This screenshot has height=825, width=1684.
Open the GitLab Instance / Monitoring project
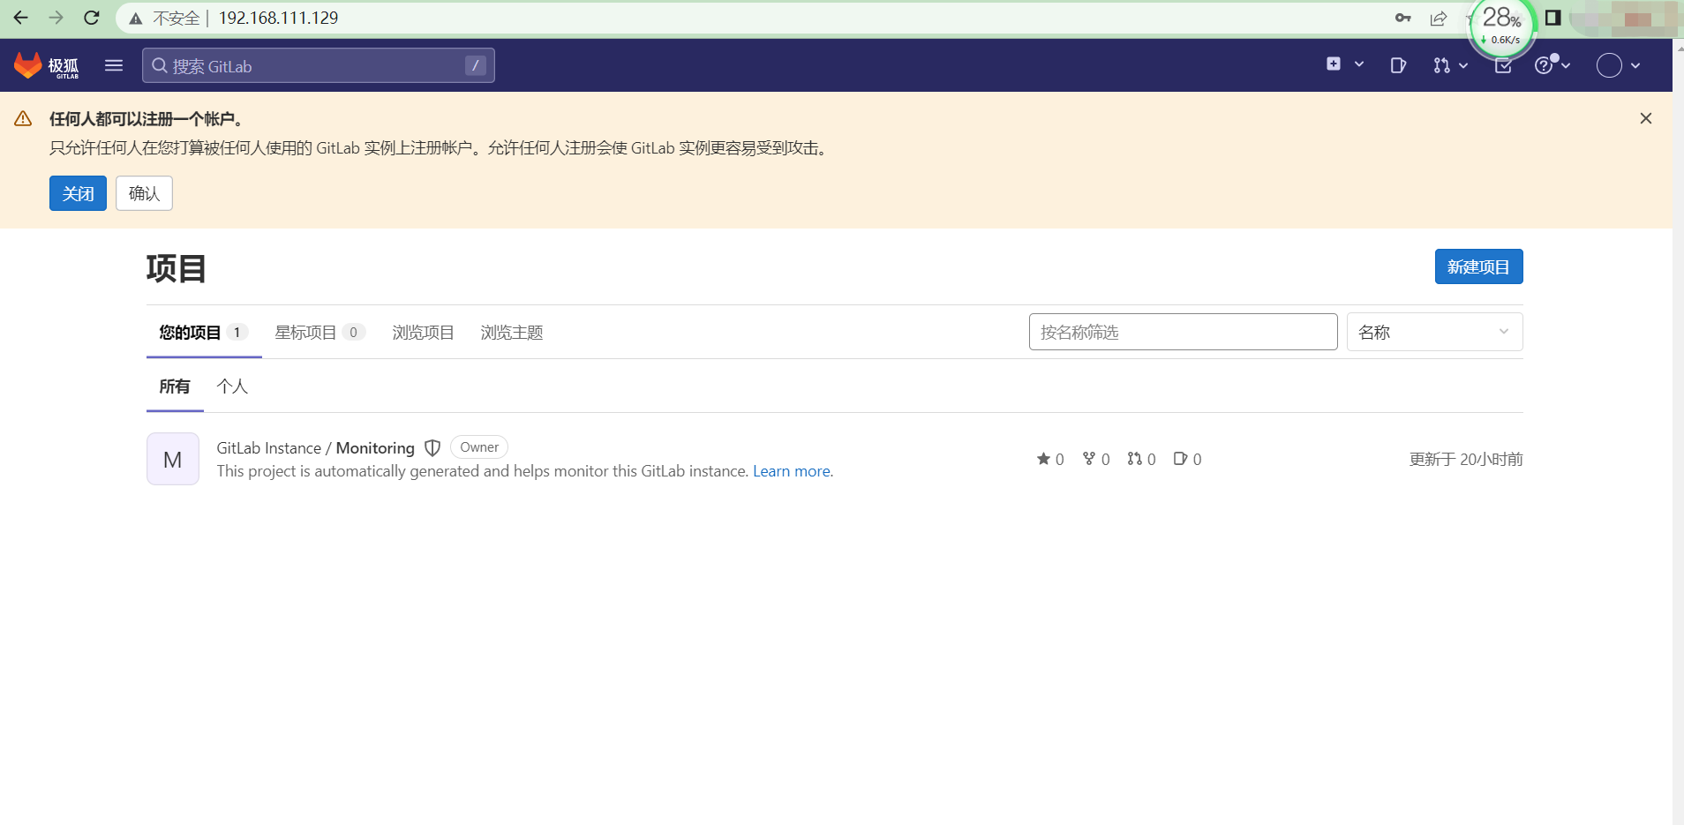tap(315, 448)
